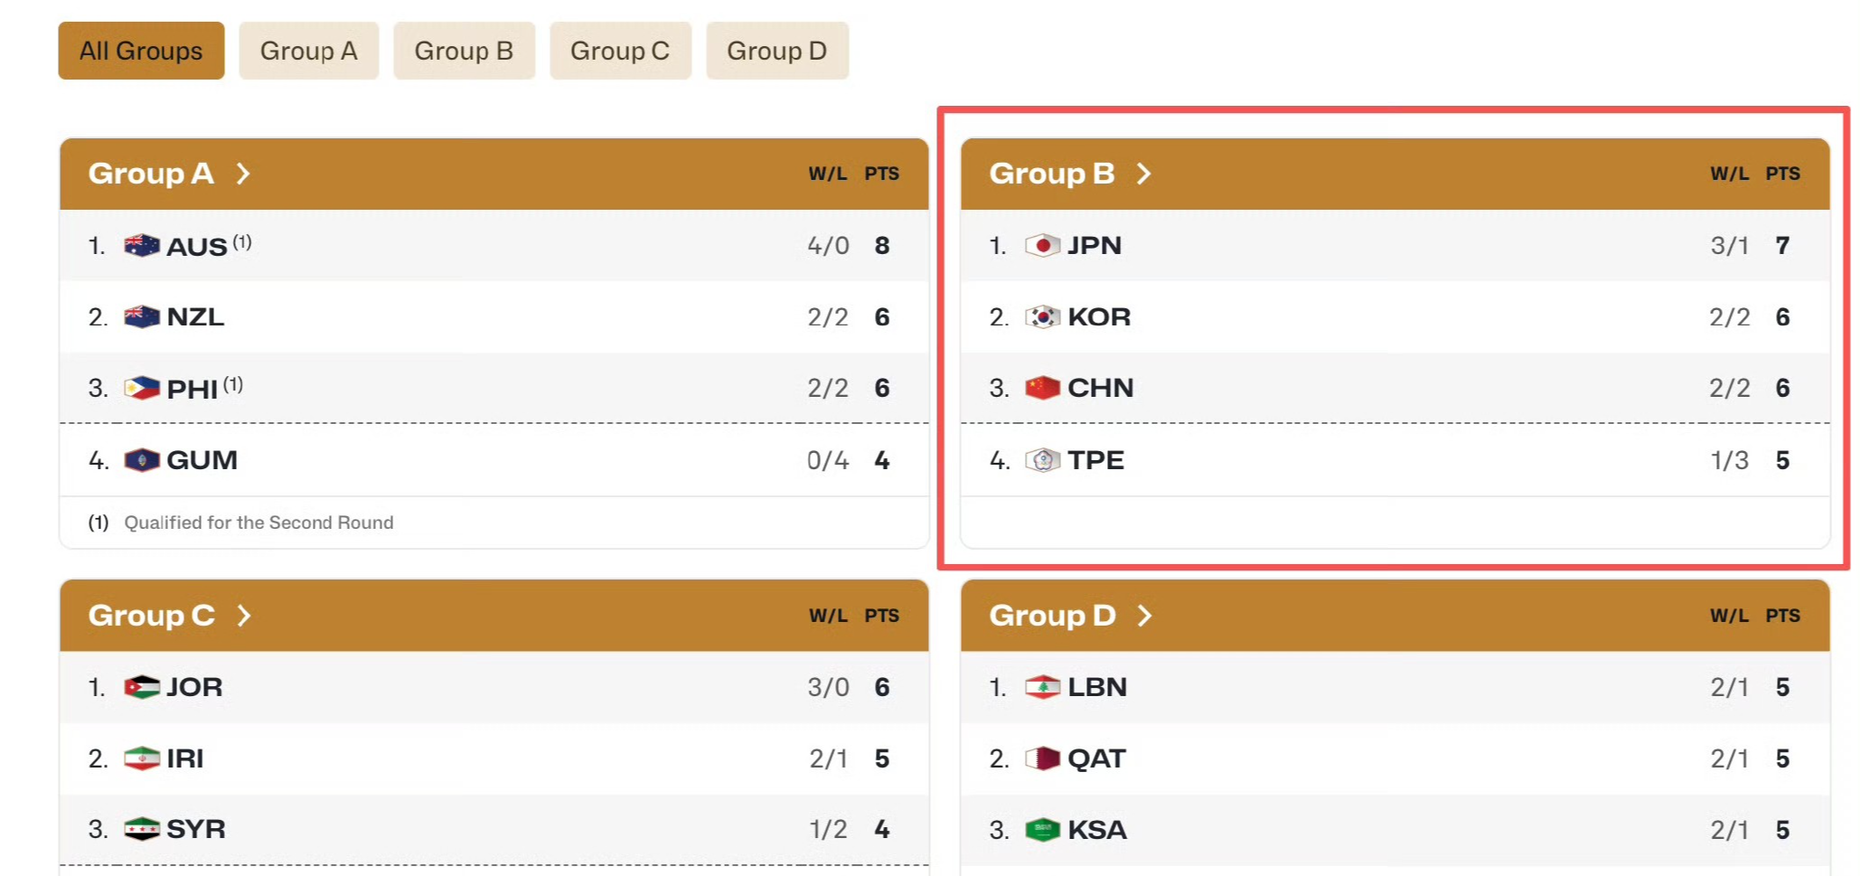Viewport: 1861px width, 876px height.
Task: Click the Jordan flag icon
Action: click(141, 688)
